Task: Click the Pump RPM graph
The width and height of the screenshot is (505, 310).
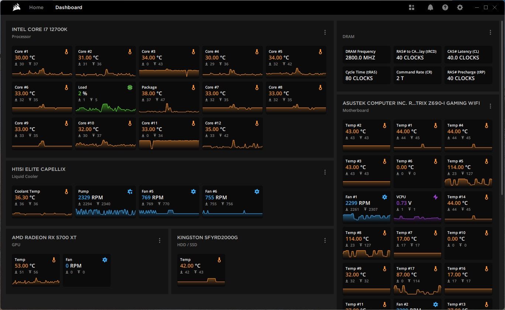Action: (x=106, y=212)
